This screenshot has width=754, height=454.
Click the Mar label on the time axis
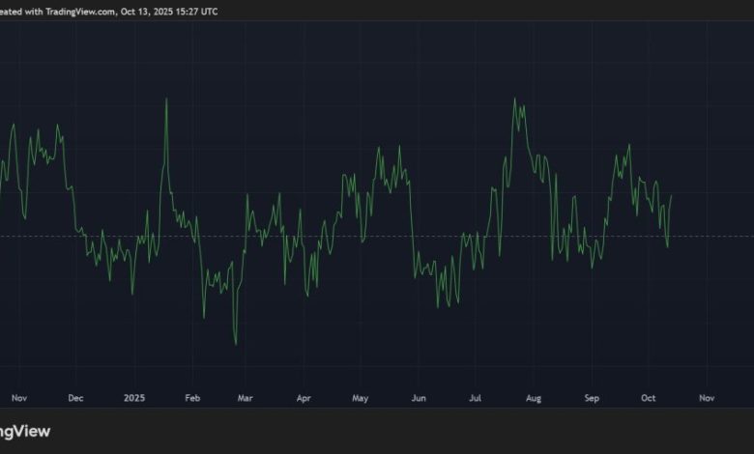[245, 398]
